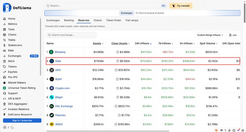246x132 pixels.
Task: Click Try LlamaAI button
Action: [181, 6]
